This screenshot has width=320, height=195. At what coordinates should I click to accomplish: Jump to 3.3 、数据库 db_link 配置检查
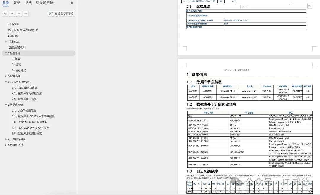(30, 122)
